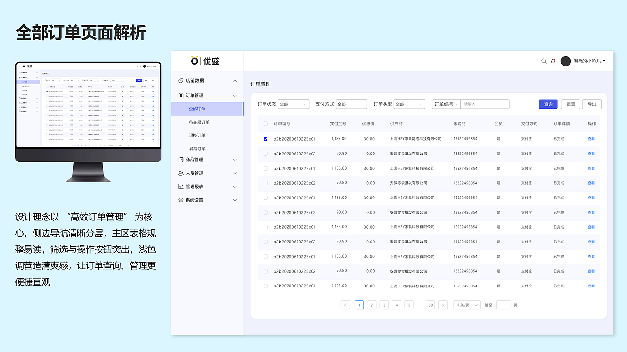The height and width of the screenshot is (352, 627).
Task: Click the search magnifier icon in the header
Action: click(x=544, y=61)
